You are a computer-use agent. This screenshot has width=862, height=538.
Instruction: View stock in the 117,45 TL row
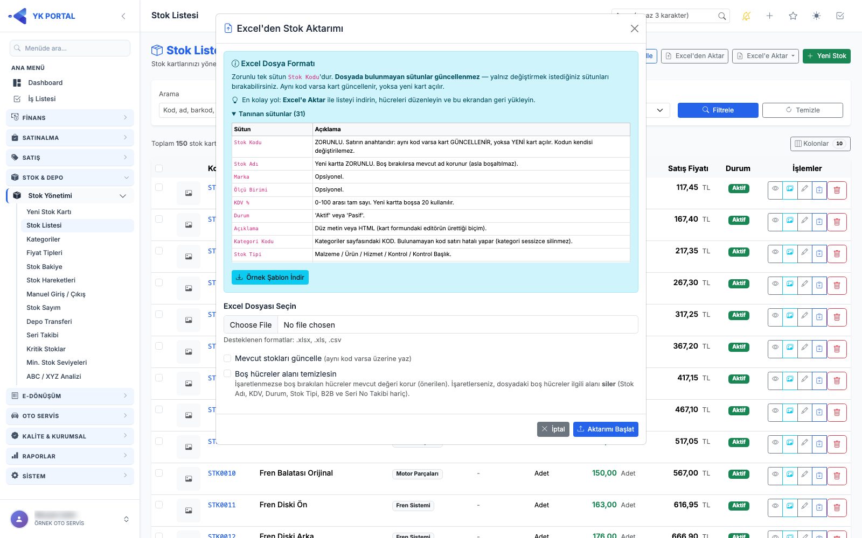click(775, 190)
